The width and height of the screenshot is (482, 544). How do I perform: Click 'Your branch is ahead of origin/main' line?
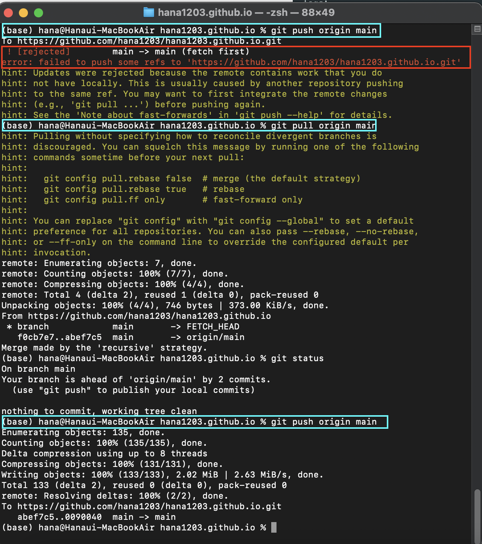point(136,379)
